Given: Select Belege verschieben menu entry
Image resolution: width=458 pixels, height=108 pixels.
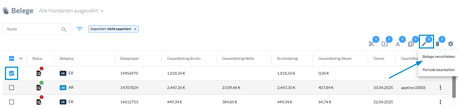Looking at the screenshot, I should pos(439,56).
